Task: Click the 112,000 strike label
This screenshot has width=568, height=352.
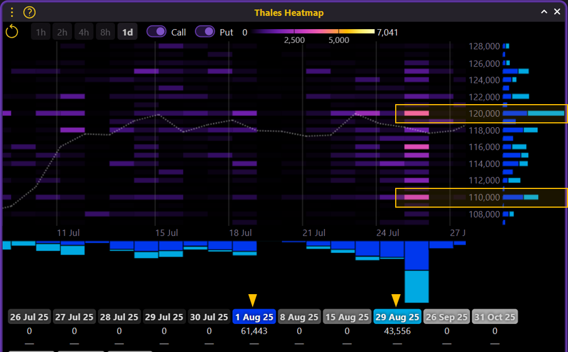Action: (484, 180)
